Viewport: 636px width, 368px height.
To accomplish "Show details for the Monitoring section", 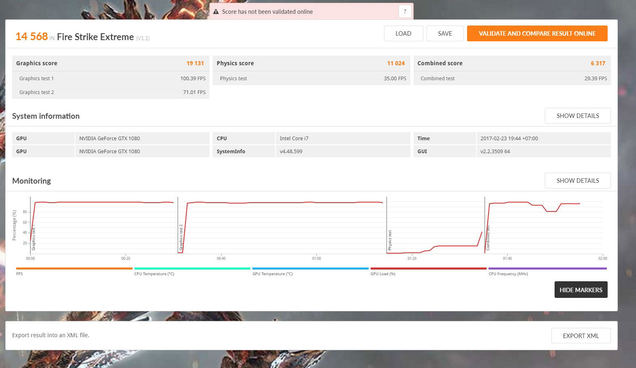I will click(577, 181).
